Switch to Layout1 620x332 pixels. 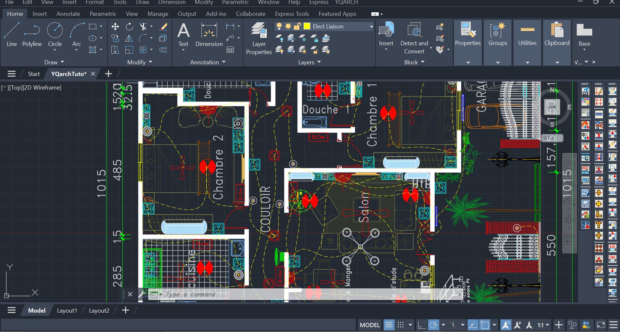click(x=67, y=310)
